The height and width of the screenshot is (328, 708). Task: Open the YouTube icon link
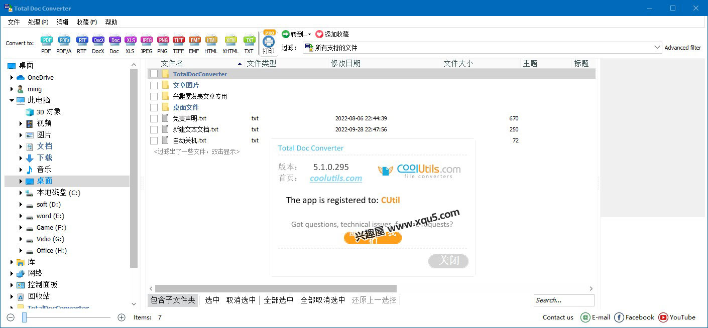click(663, 317)
